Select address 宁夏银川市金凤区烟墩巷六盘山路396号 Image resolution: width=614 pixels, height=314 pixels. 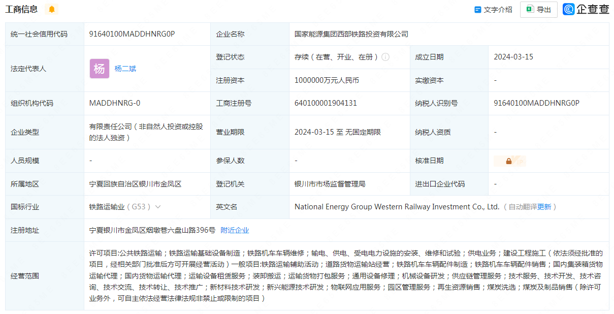tap(152, 230)
